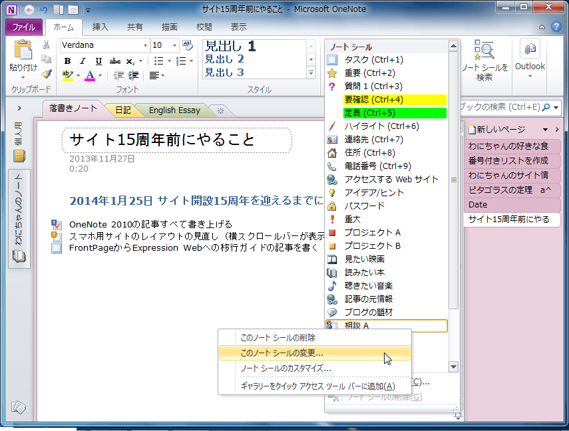Select the 見出し 2 style
Image resolution: width=569 pixels, height=431 pixels.
pos(224,59)
